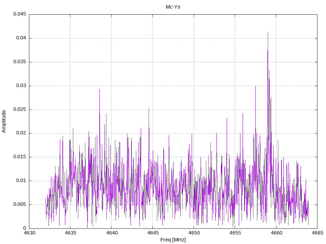Click the 0.03 peak top near 4657.5 MHz

[x=255, y=86]
